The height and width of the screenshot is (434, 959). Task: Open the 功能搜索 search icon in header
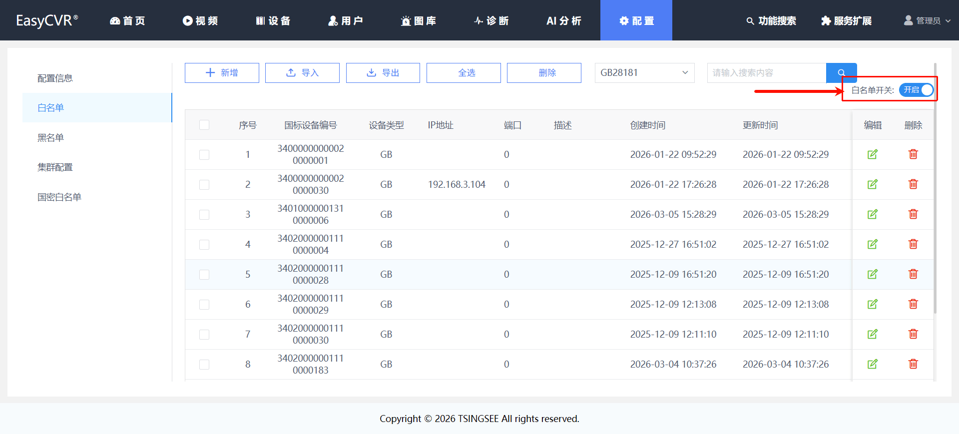[750, 21]
